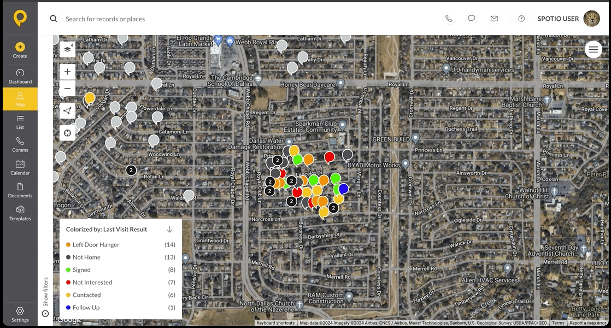The height and width of the screenshot is (328, 611).
Task: Click the blue Follow Up map pin
Action: tap(343, 189)
